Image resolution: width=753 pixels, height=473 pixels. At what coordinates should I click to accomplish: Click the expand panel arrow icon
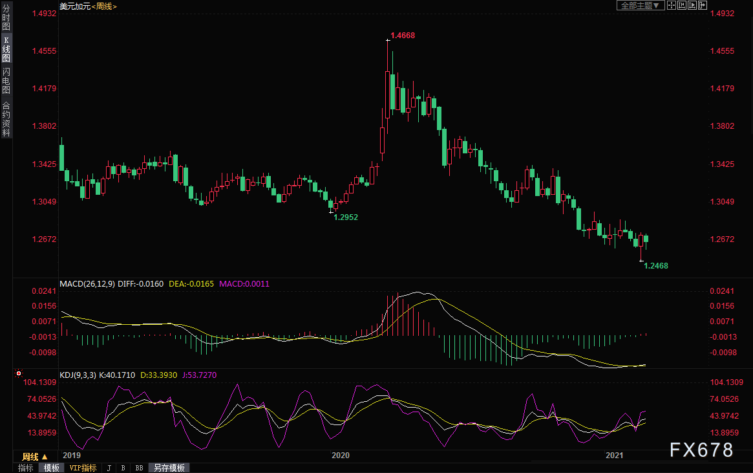(702, 5)
